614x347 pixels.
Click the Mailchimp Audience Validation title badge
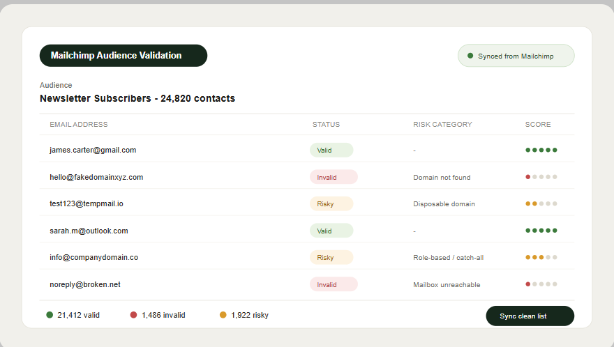point(123,56)
